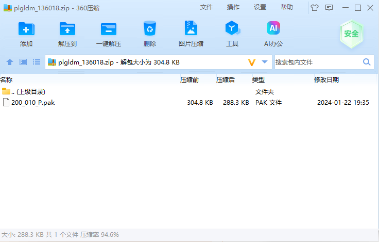
Task: Click the 文件夹 type cell
Action: click(x=265, y=92)
